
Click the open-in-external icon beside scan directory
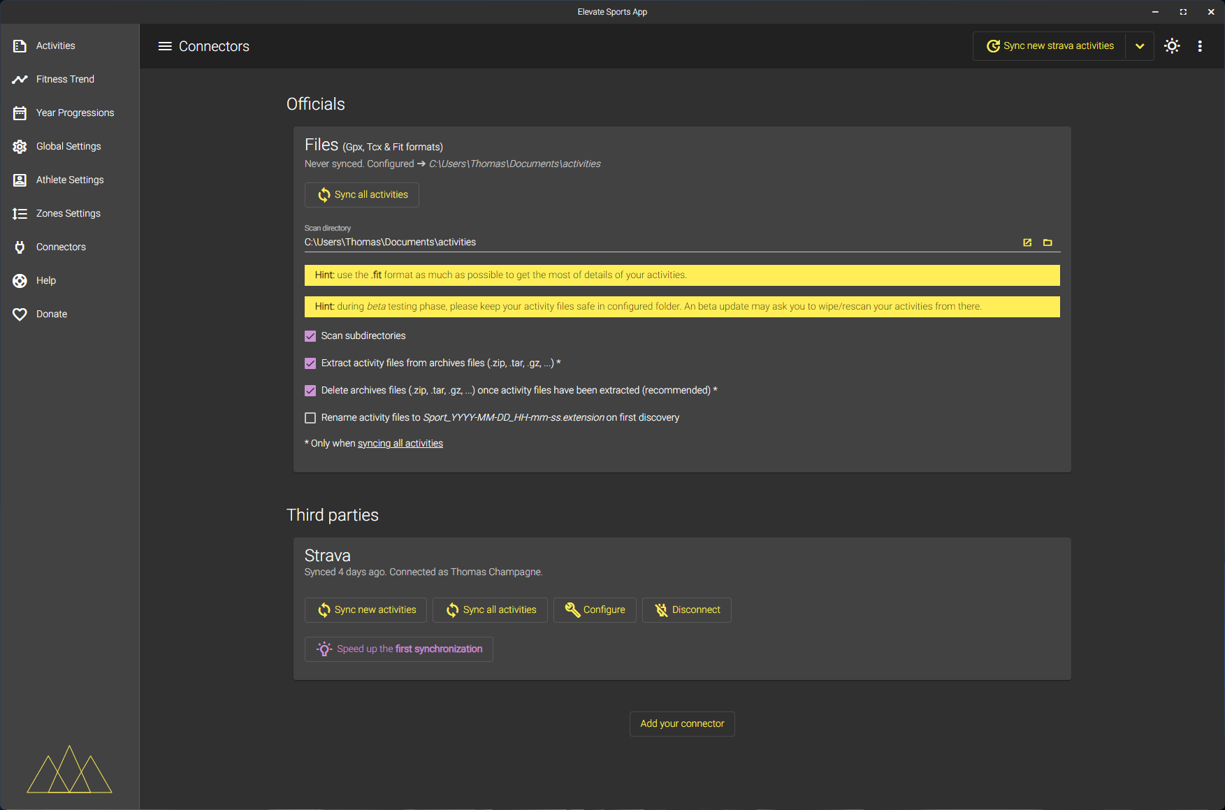pyautogui.click(x=1027, y=243)
